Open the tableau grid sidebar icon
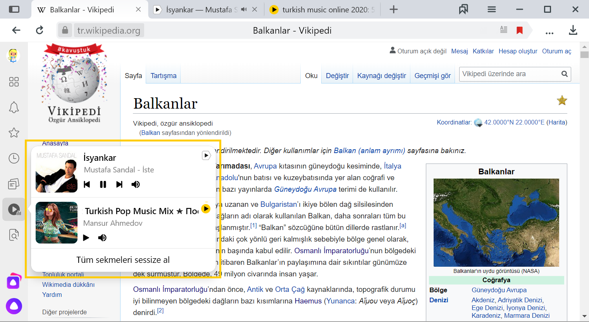 click(14, 82)
